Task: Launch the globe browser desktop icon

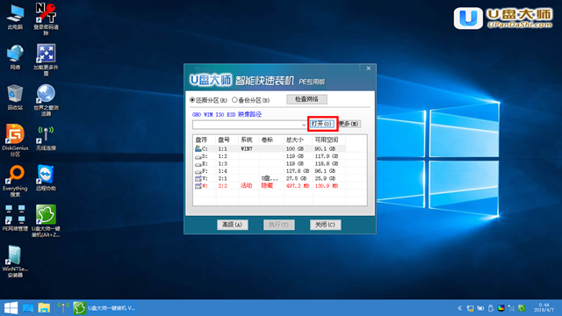Action: (x=46, y=100)
